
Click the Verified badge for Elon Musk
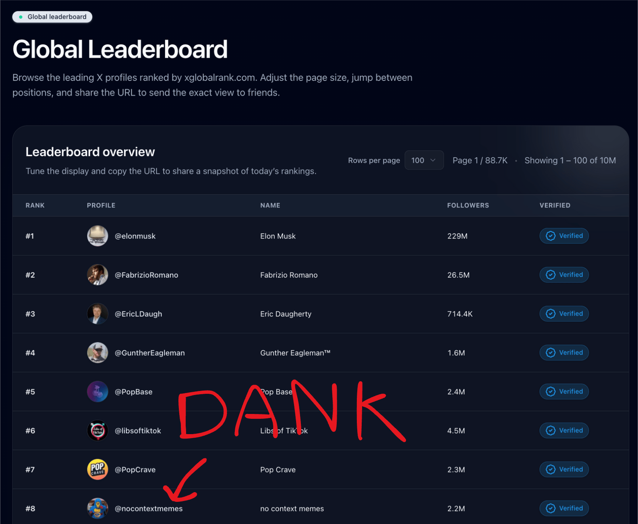click(564, 236)
